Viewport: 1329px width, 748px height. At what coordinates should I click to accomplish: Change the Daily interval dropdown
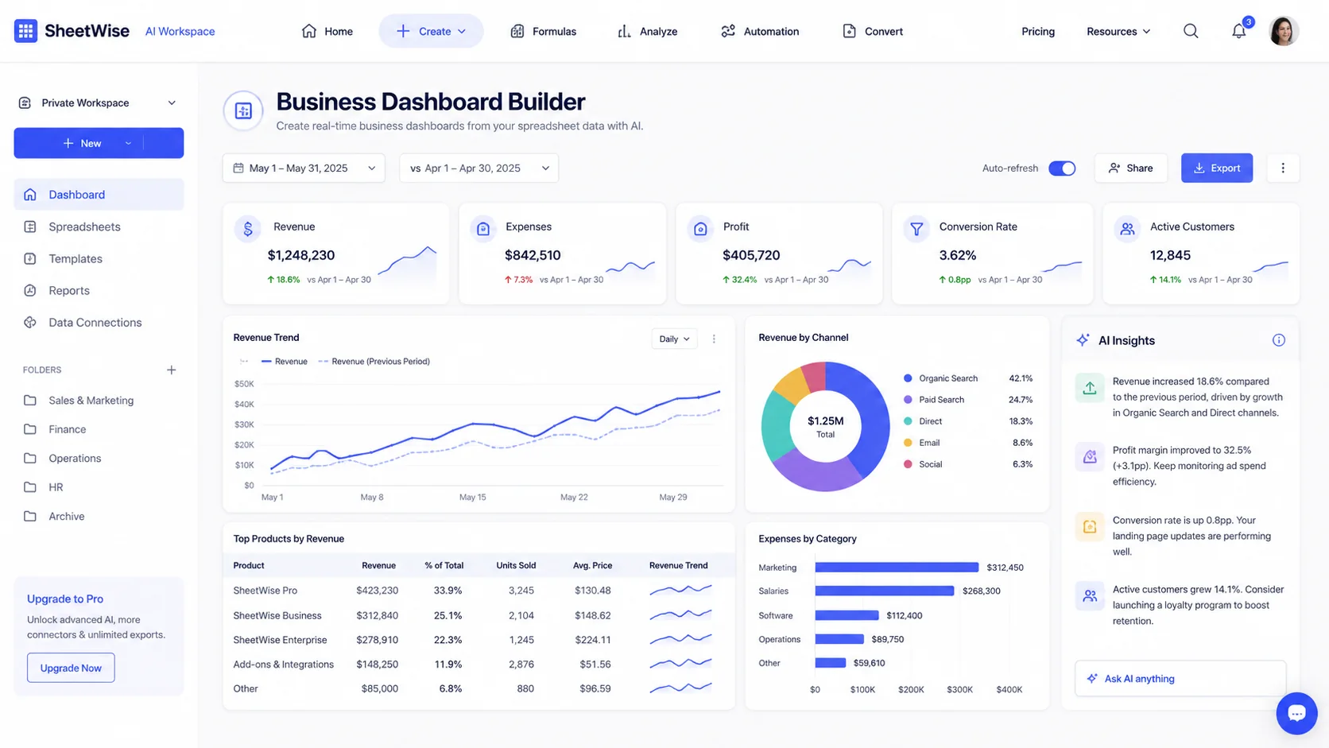(674, 339)
